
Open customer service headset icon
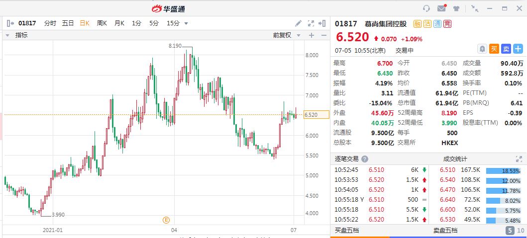[x=426, y=8]
